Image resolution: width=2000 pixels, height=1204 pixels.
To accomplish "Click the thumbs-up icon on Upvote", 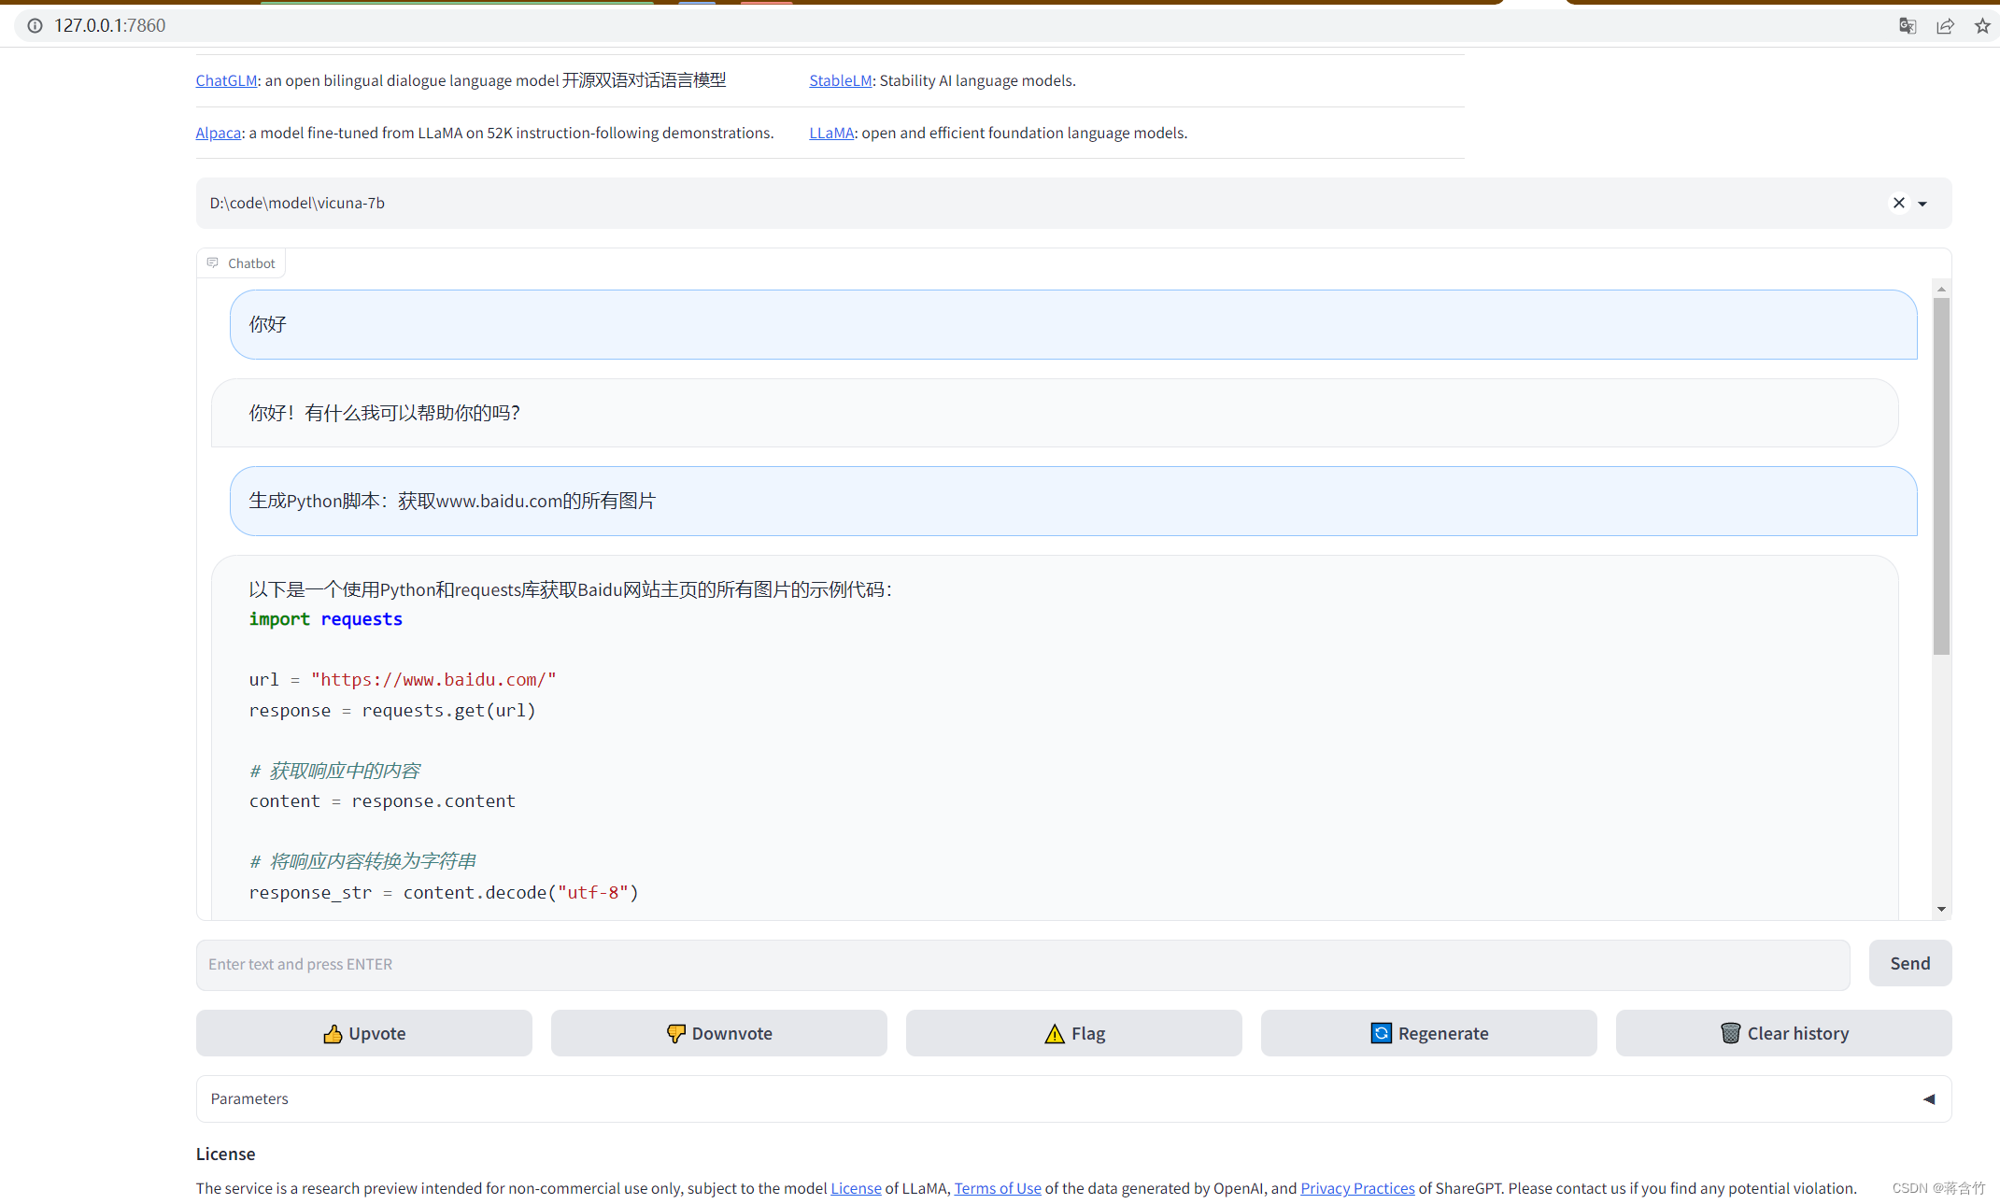I will [333, 1033].
